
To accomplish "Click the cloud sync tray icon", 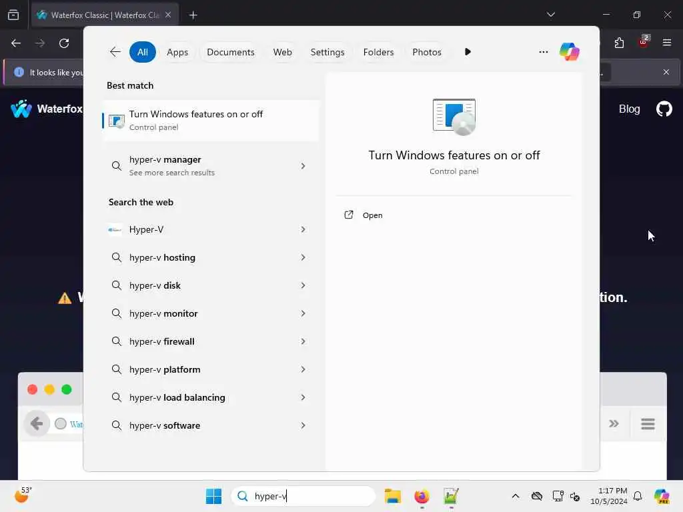I will (x=537, y=496).
